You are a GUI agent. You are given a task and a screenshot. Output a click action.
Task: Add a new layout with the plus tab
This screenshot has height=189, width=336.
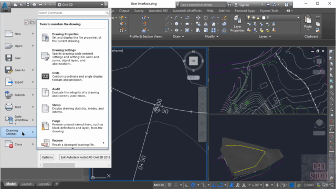[57, 184]
